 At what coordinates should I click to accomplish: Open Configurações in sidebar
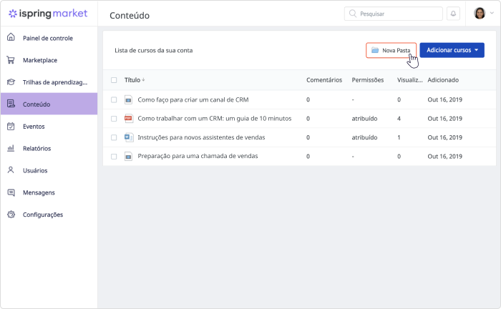(49, 214)
